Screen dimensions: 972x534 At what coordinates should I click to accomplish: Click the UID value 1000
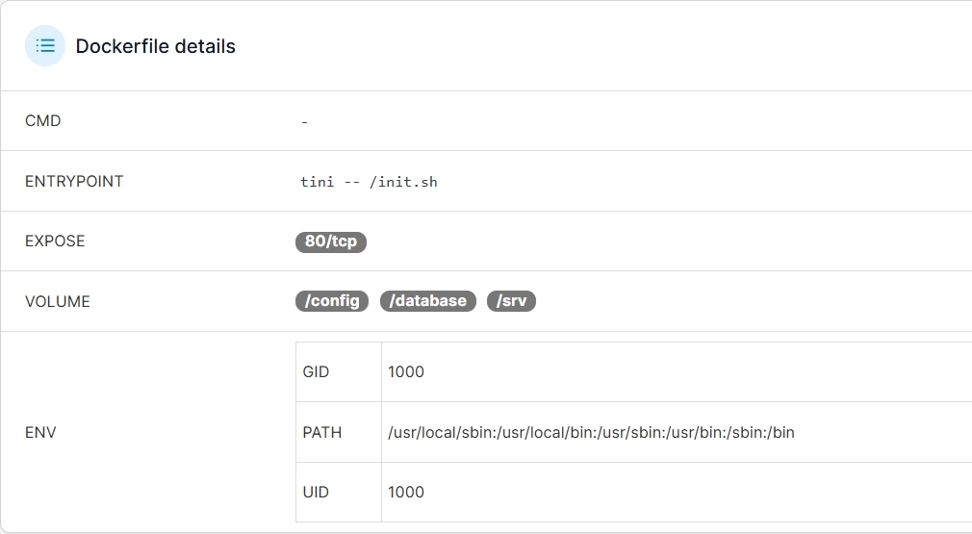(x=406, y=492)
